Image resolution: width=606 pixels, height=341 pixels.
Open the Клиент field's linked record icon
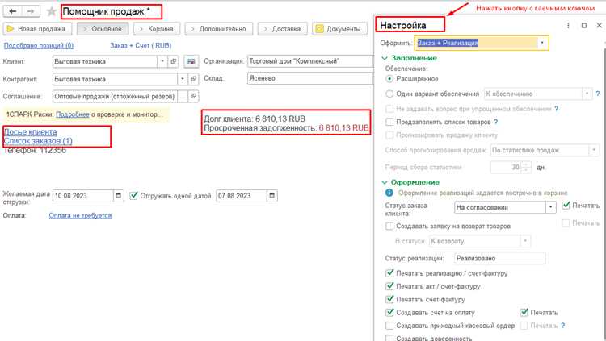point(174,61)
